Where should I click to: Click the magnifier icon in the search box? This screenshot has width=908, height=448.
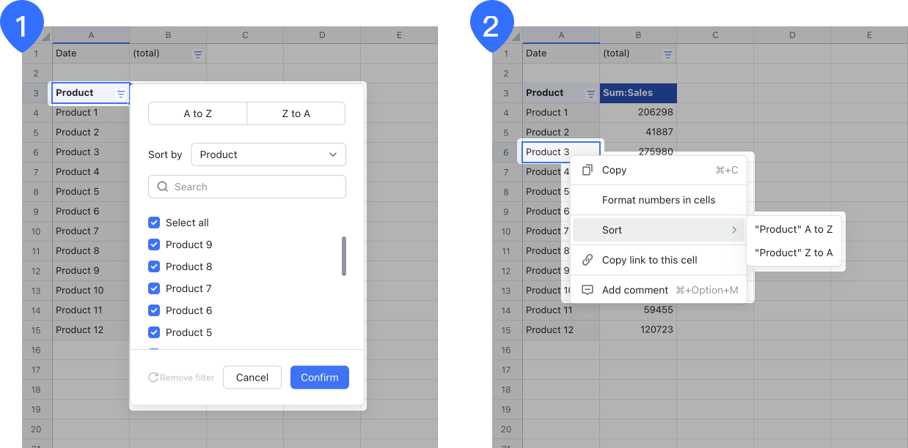point(162,187)
